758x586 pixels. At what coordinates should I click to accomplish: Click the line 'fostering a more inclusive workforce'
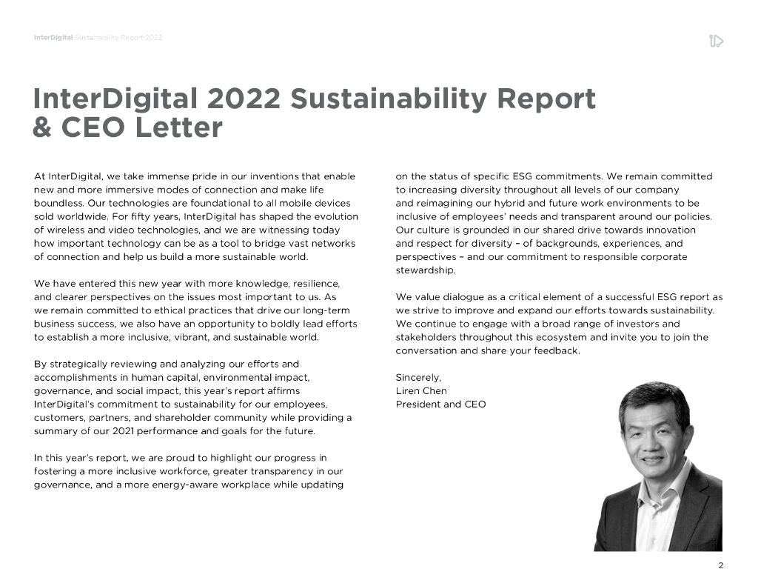tap(188, 471)
